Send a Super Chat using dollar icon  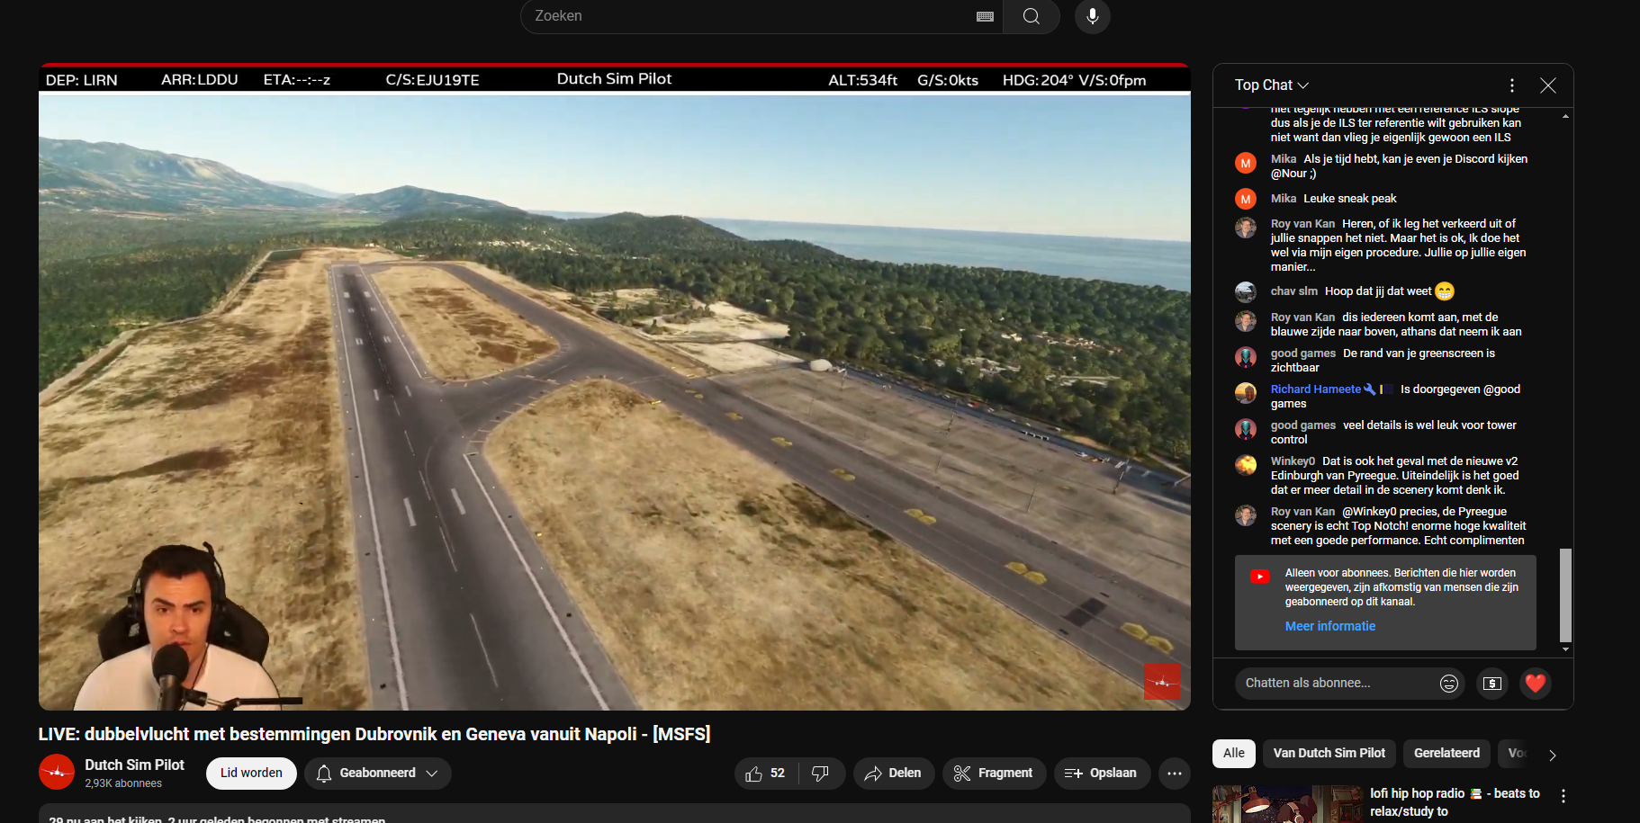[1491, 684]
